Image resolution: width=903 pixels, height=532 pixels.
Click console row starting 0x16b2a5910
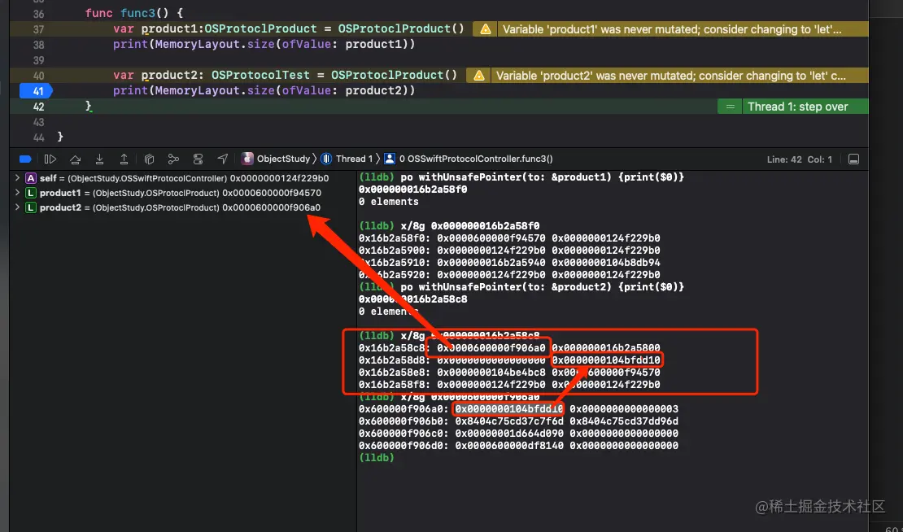click(x=509, y=263)
